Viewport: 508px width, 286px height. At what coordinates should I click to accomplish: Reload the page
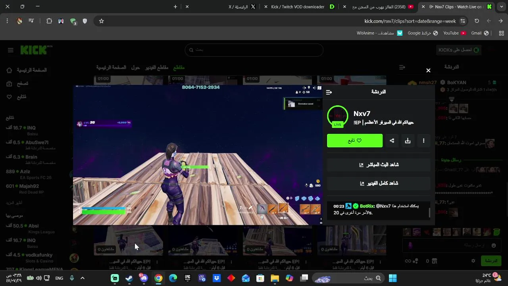[477, 21]
